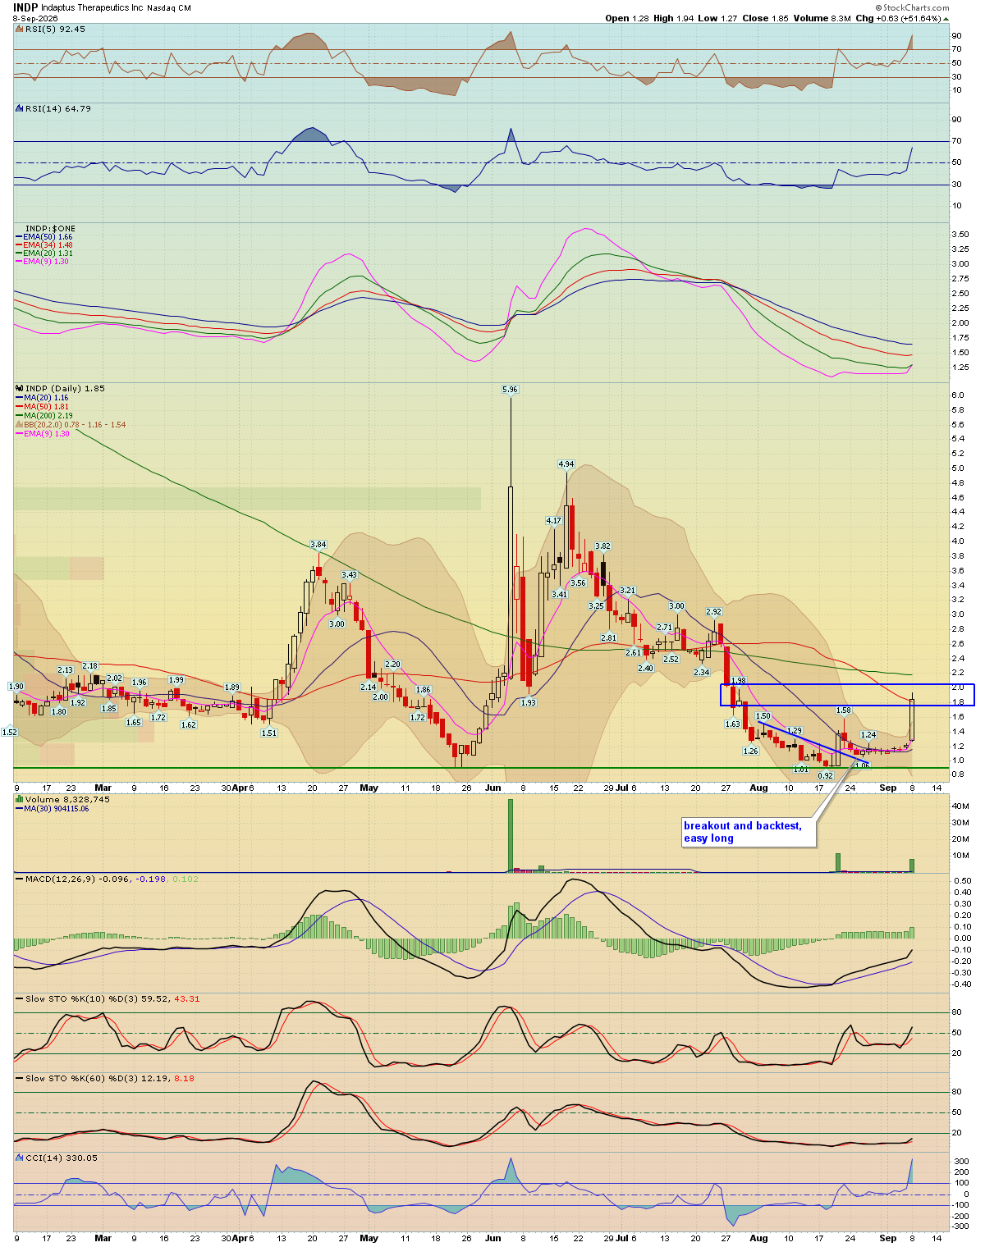Click the INDP (Daily) 1.85 price panel label
Screen dimensions: 985x1247
pos(65,388)
